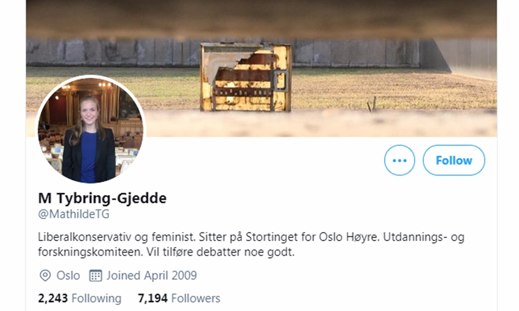Click the grey concrete wall in banner
Viewport: 519px width, 311px height.
pyautogui.click(x=112, y=53)
